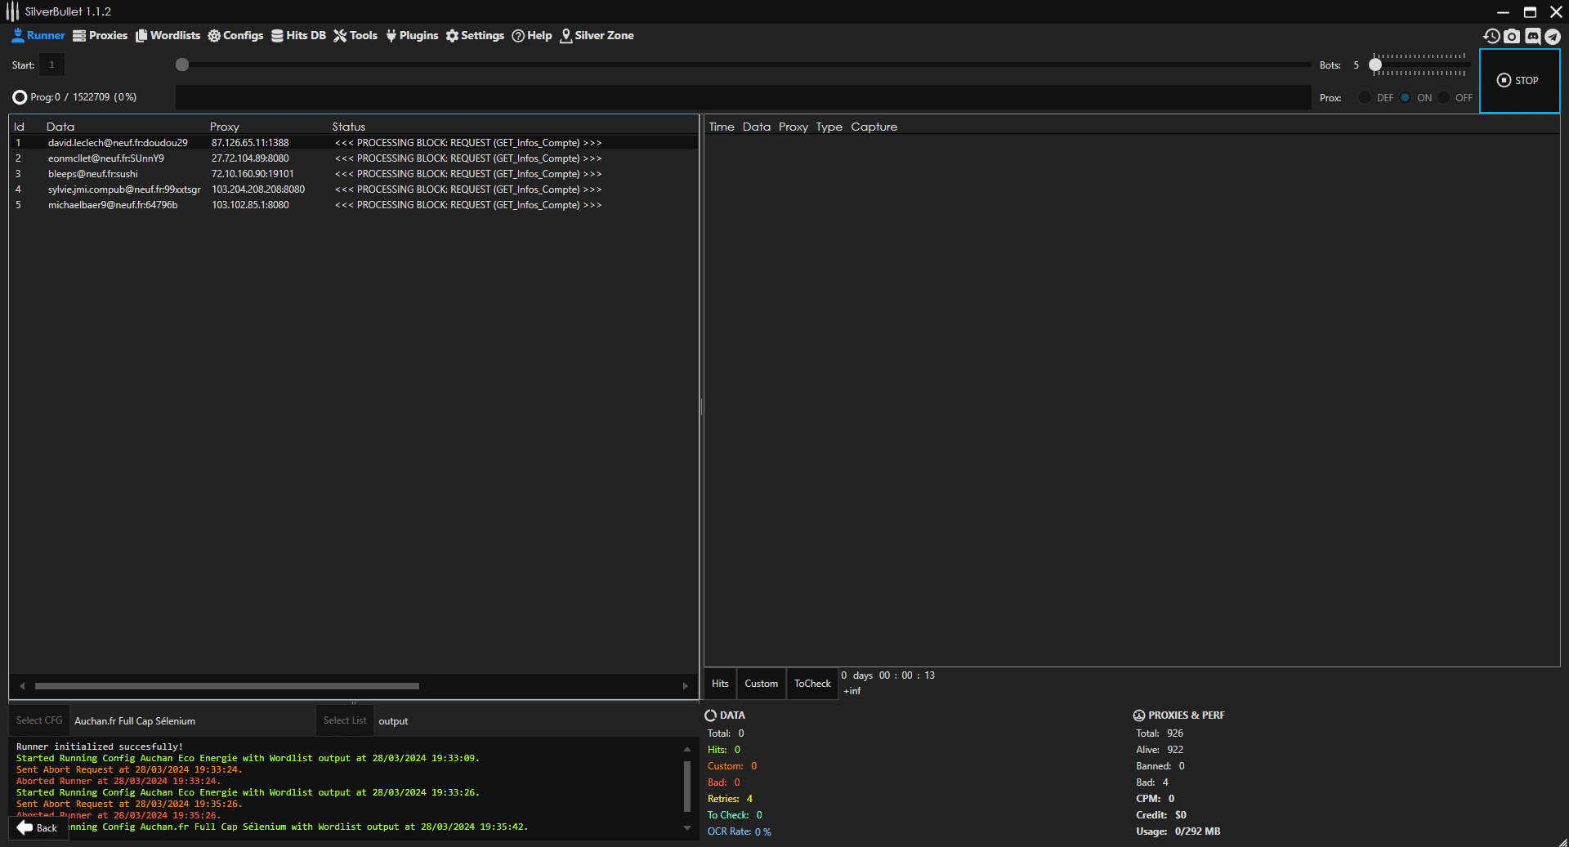The height and width of the screenshot is (847, 1569).
Task: Click the Select CFG button
Action: [39, 720]
